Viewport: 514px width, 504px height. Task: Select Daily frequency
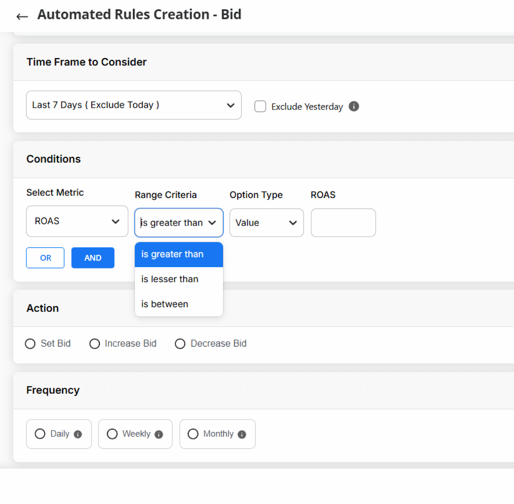(x=40, y=434)
